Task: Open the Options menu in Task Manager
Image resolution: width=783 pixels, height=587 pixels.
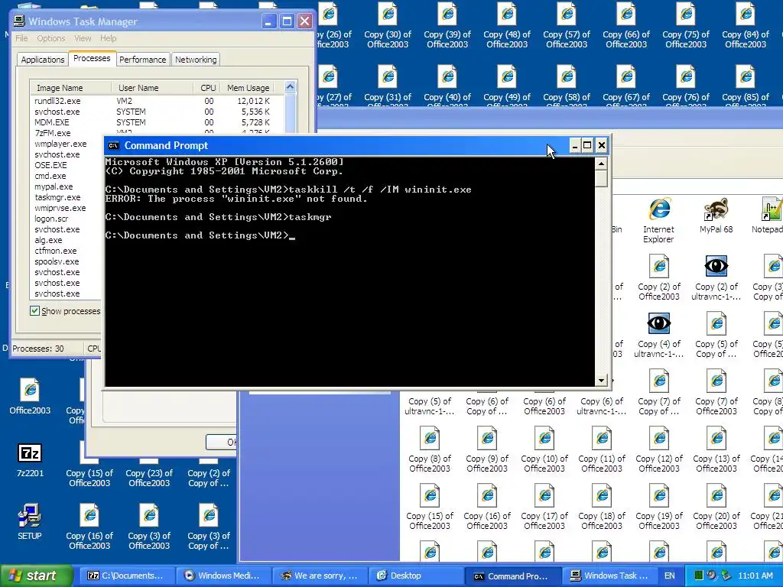Action: (51, 38)
